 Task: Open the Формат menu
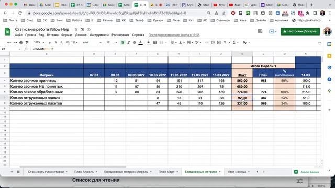coord(66,35)
